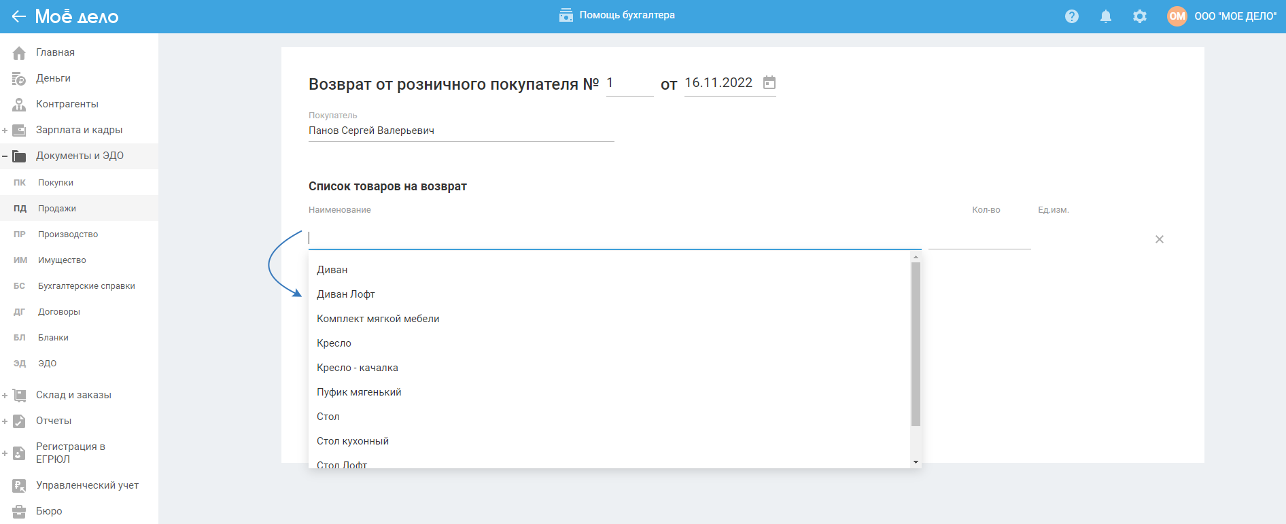
Task: Click the Кол-во quantity field
Action: tap(979, 239)
